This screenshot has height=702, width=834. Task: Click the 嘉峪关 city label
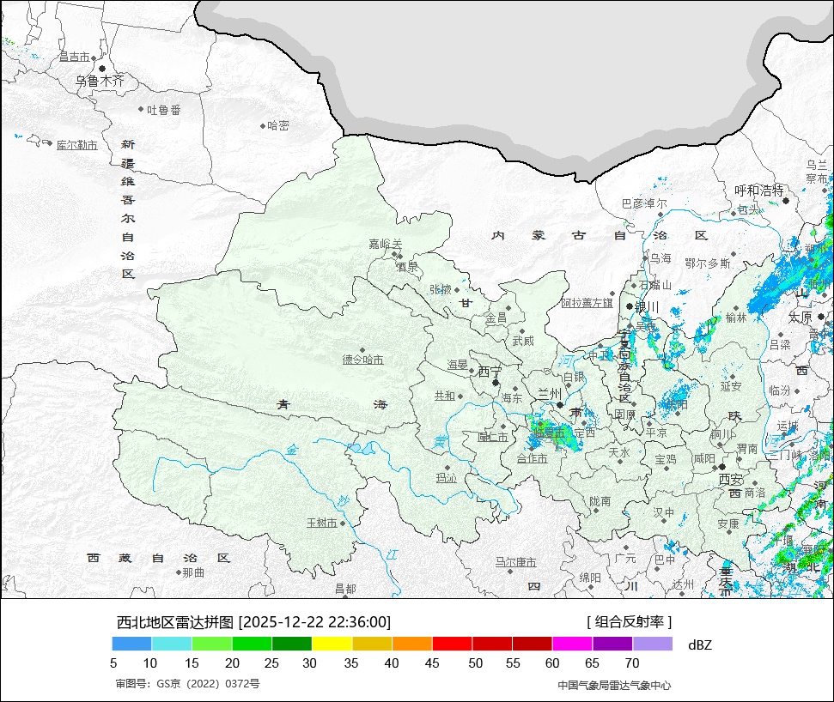(x=386, y=244)
